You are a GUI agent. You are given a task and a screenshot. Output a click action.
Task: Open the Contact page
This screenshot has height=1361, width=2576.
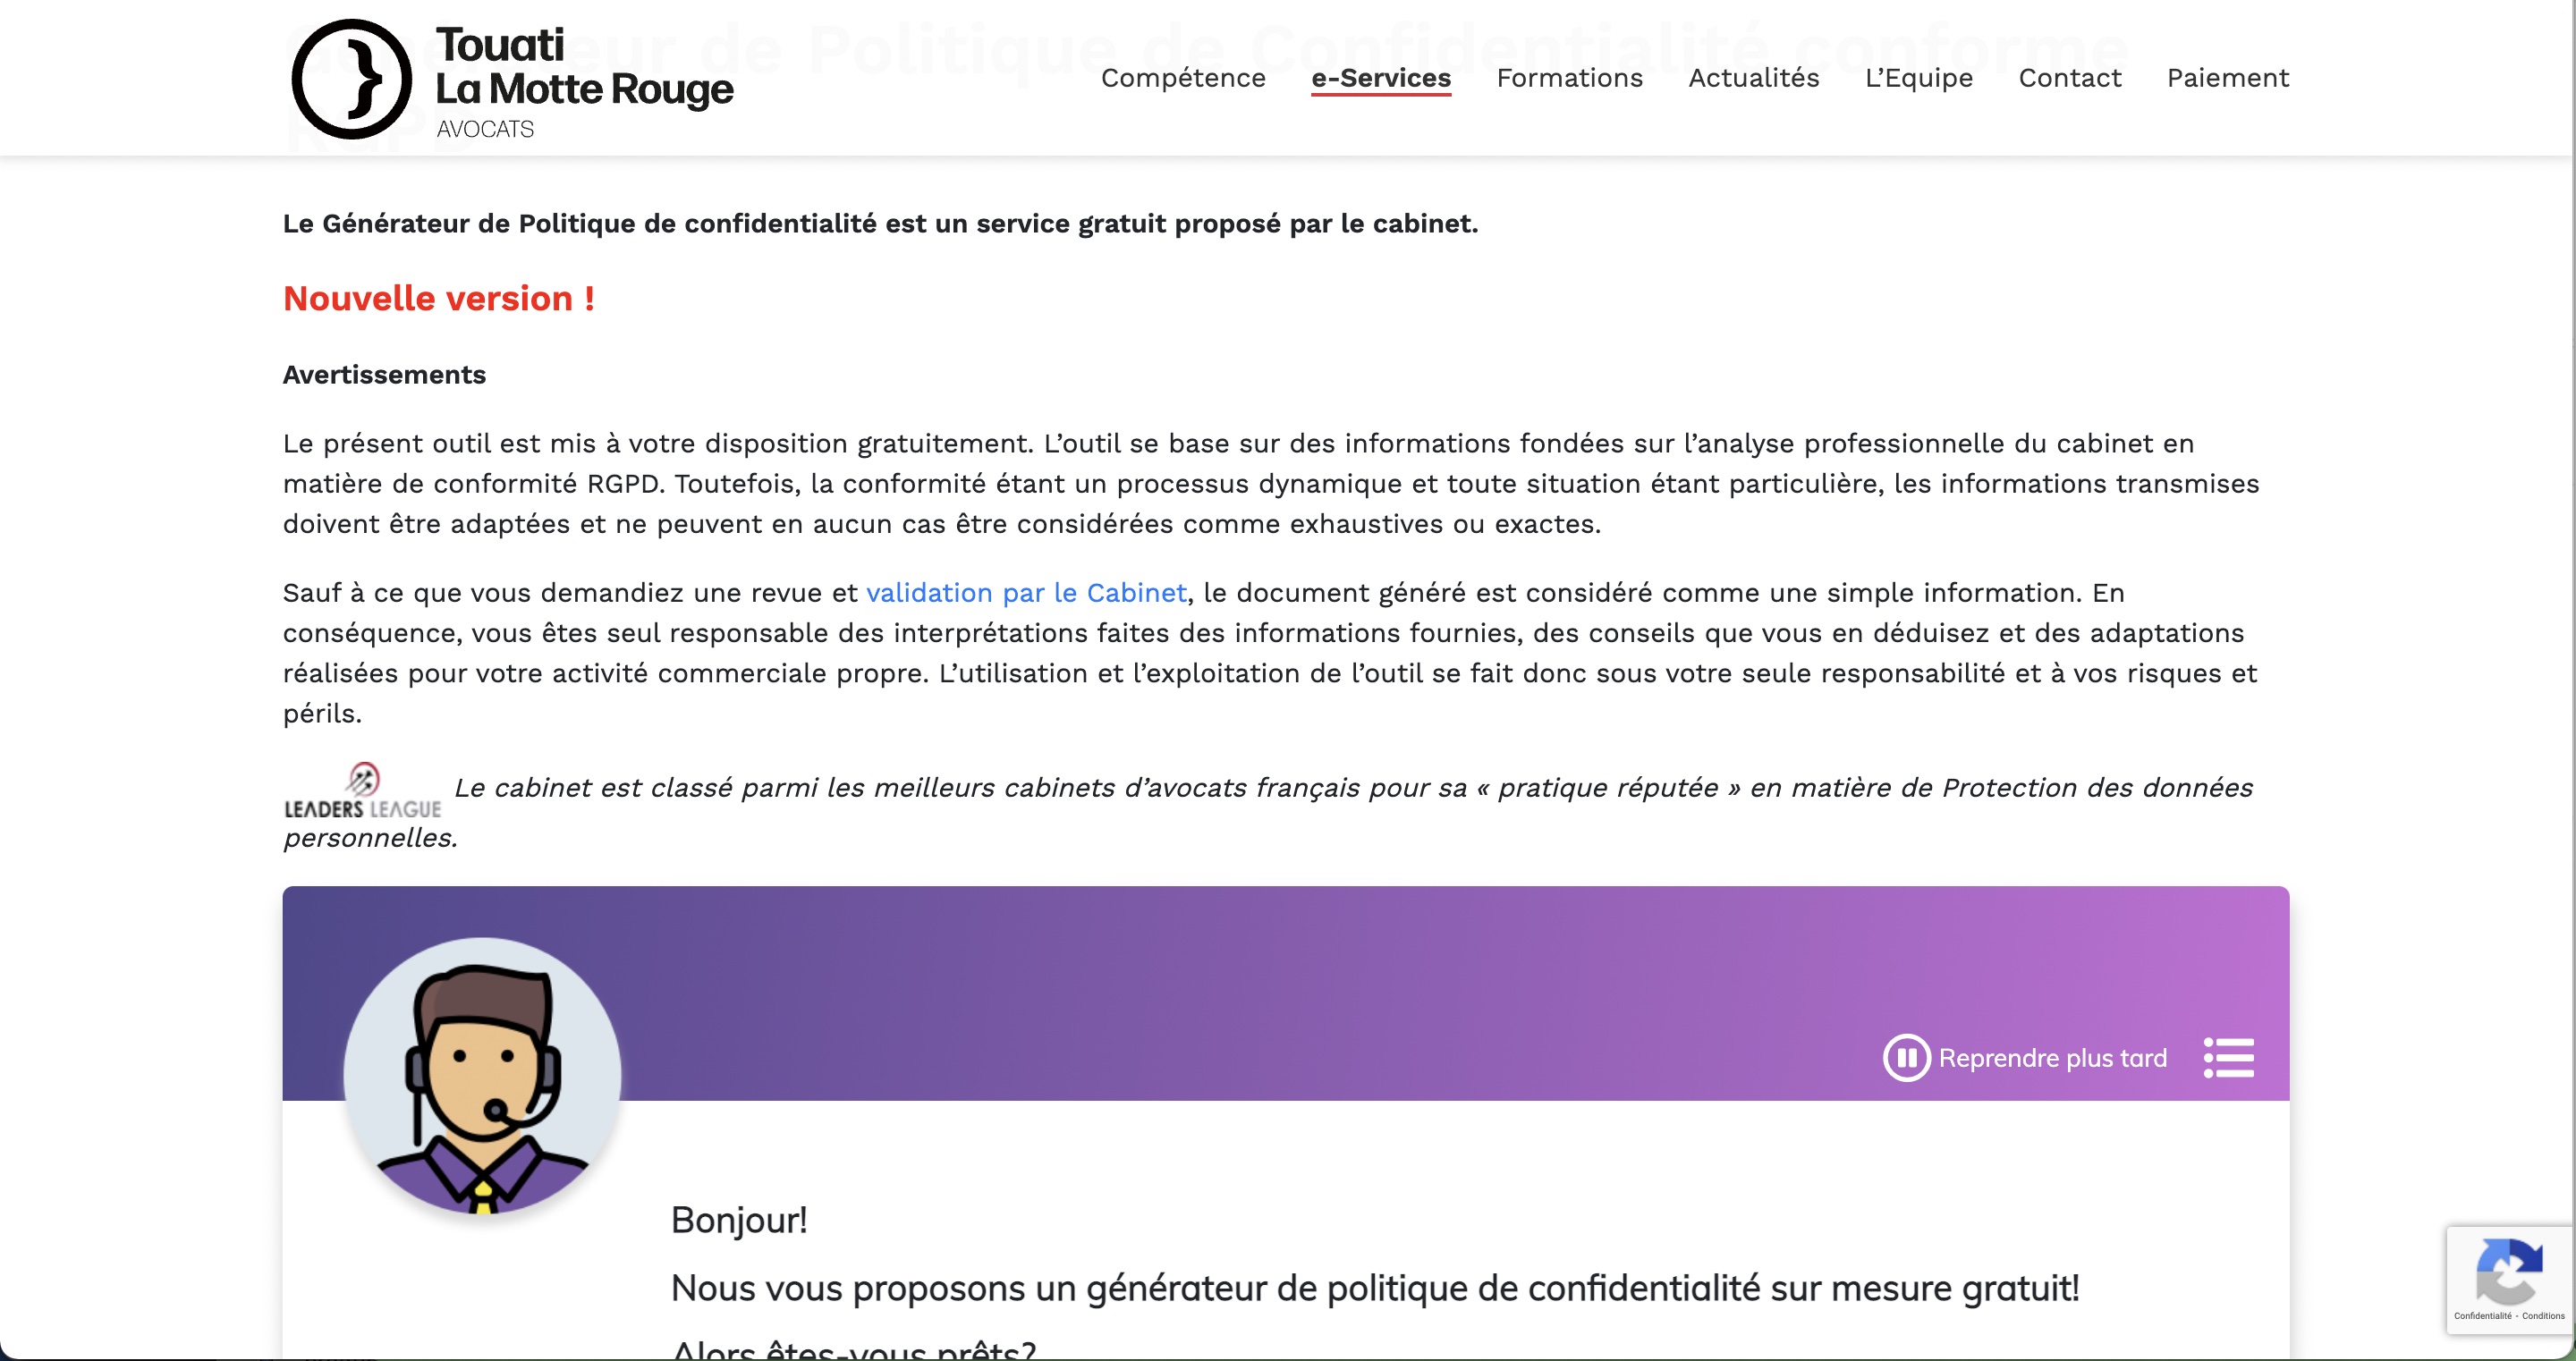(2070, 78)
